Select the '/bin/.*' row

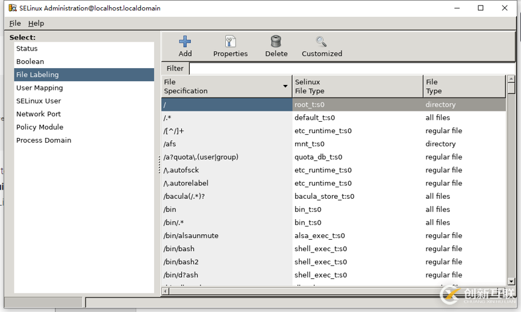click(x=334, y=223)
